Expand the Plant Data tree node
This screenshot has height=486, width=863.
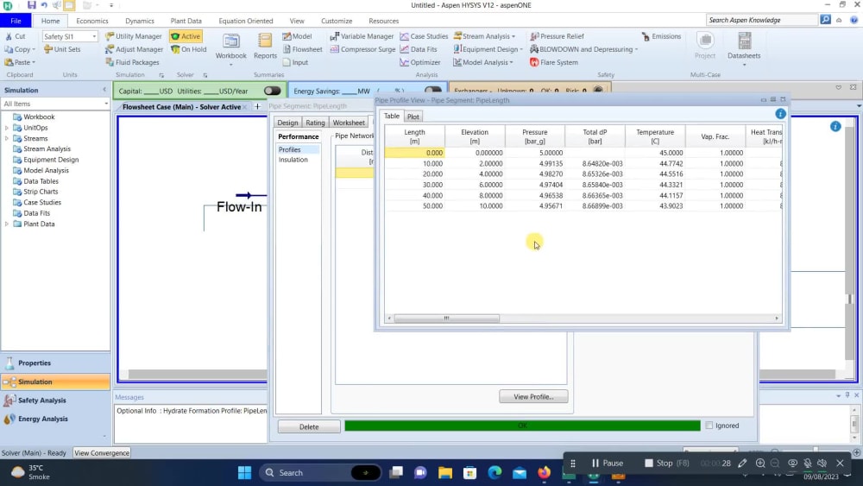pyautogui.click(x=7, y=224)
